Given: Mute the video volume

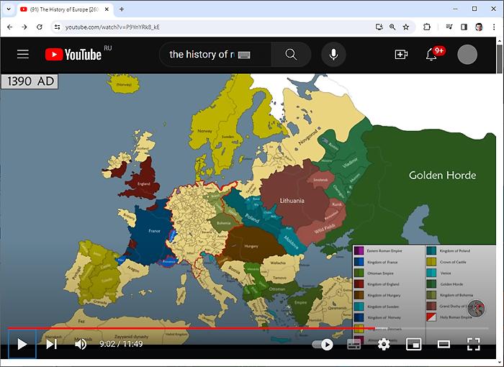Looking at the screenshot, I should 81,344.
